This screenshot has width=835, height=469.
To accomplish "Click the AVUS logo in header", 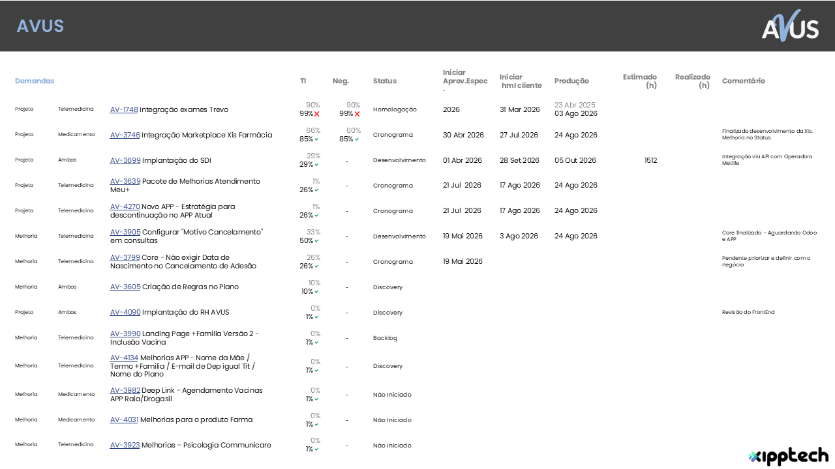I will click(x=791, y=26).
